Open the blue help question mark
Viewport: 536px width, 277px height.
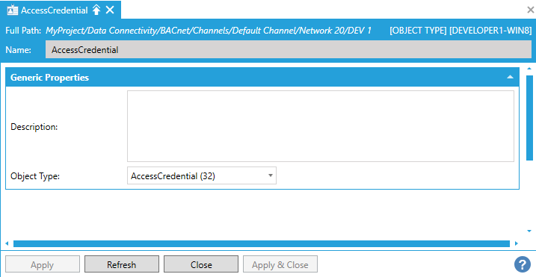pyautogui.click(x=522, y=264)
